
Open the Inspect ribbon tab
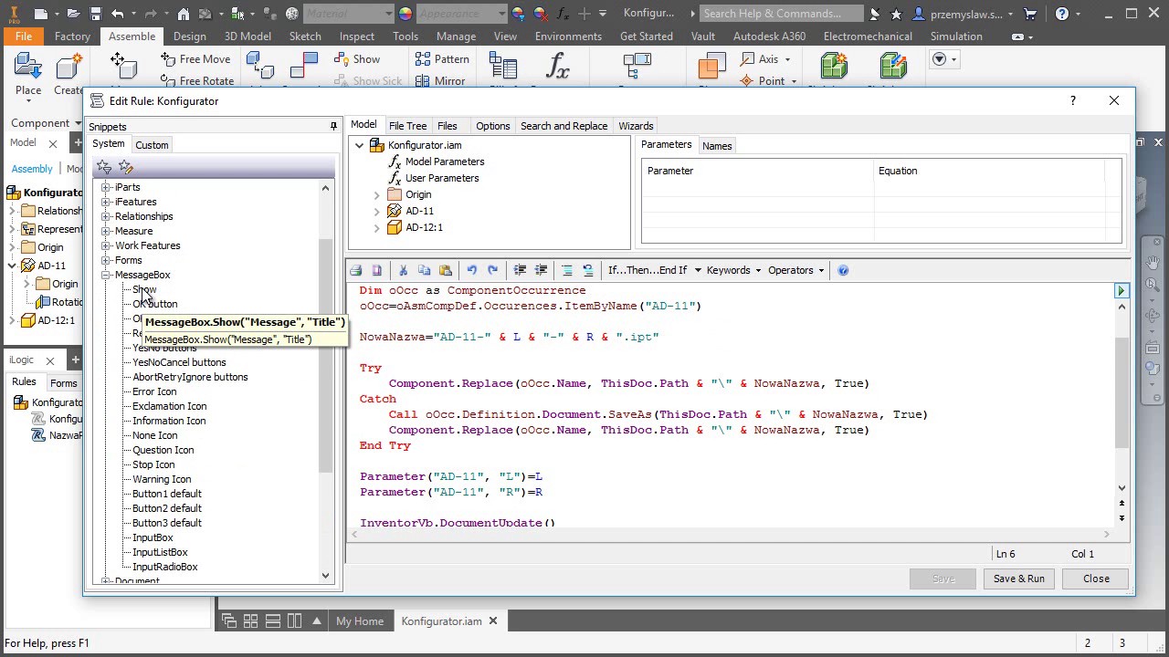357,36
